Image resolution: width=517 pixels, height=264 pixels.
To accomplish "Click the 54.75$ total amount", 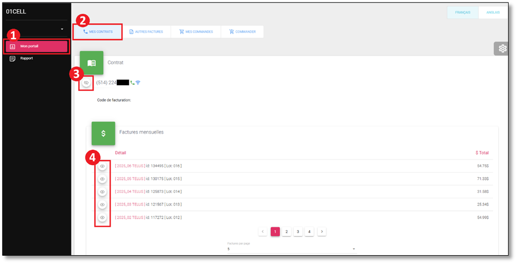I will 483,166.
